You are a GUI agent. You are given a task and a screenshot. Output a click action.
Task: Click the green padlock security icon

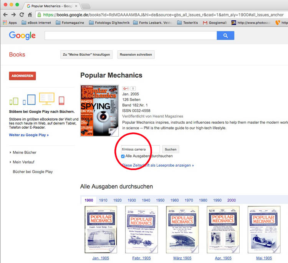pyautogui.click(x=39, y=15)
